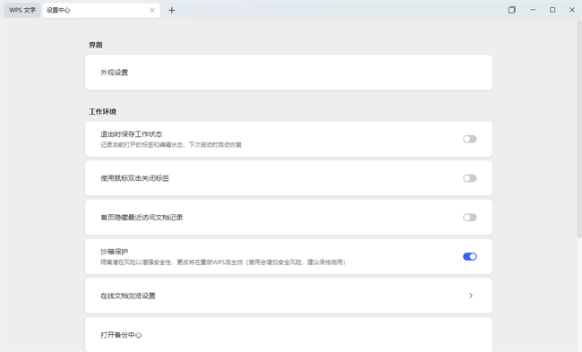The height and width of the screenshot is (352, 582).
Task: Enable 使用鼠标双击关闭标签 switch
Action: pyautogui.click(x=469, y=178)
